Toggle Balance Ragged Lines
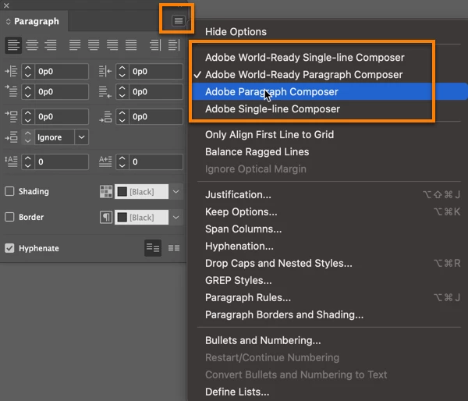This screenshot has width=468, height=401. tap(257, 151)
